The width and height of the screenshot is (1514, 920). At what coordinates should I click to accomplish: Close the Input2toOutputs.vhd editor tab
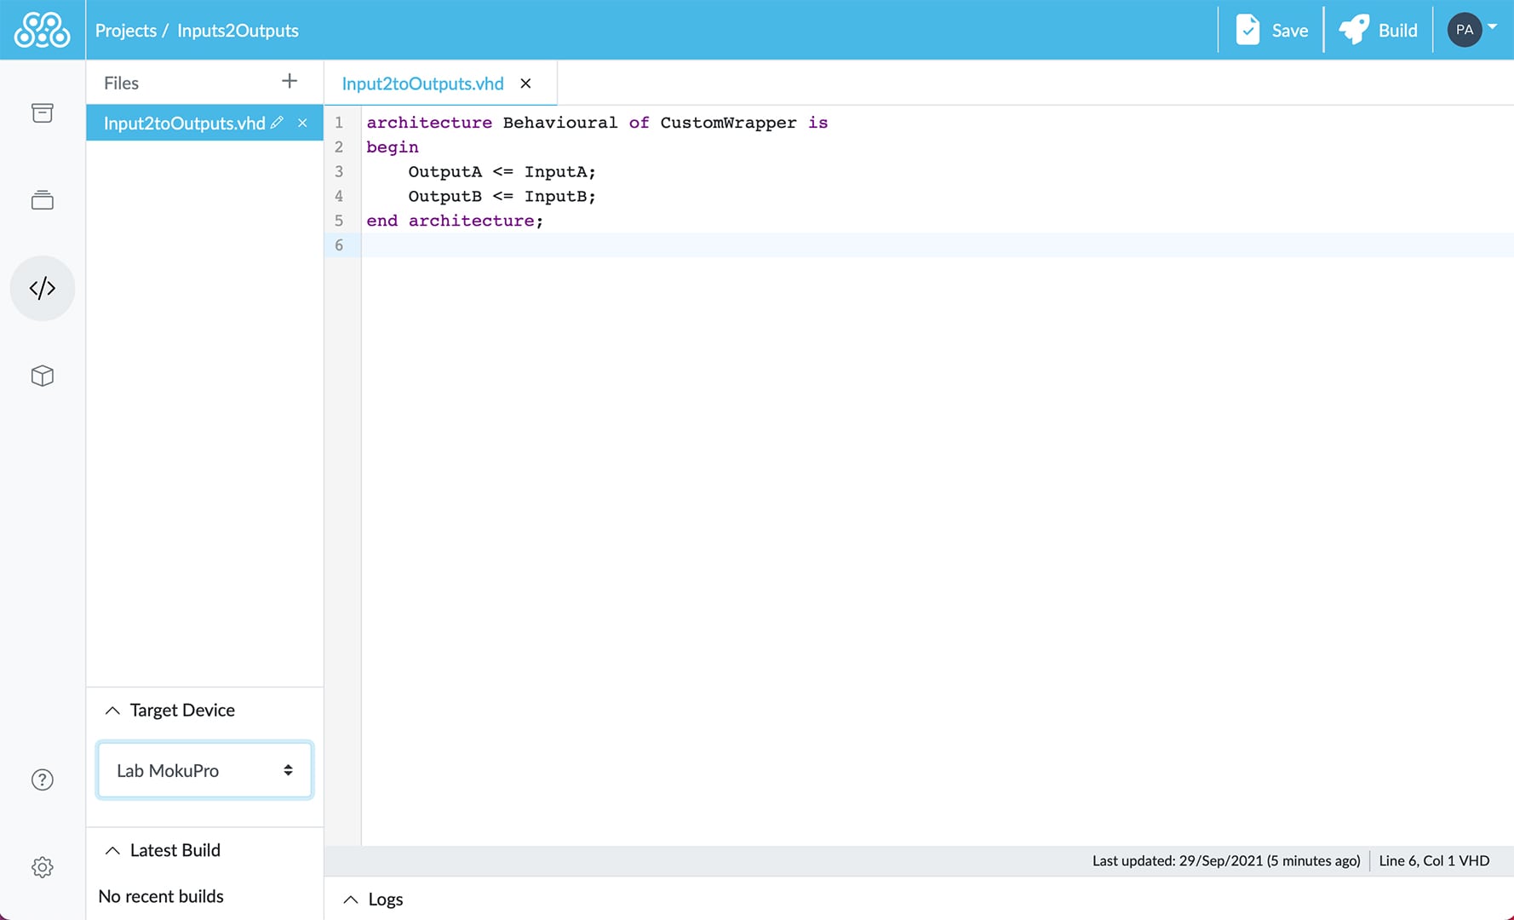click(525, 83)
